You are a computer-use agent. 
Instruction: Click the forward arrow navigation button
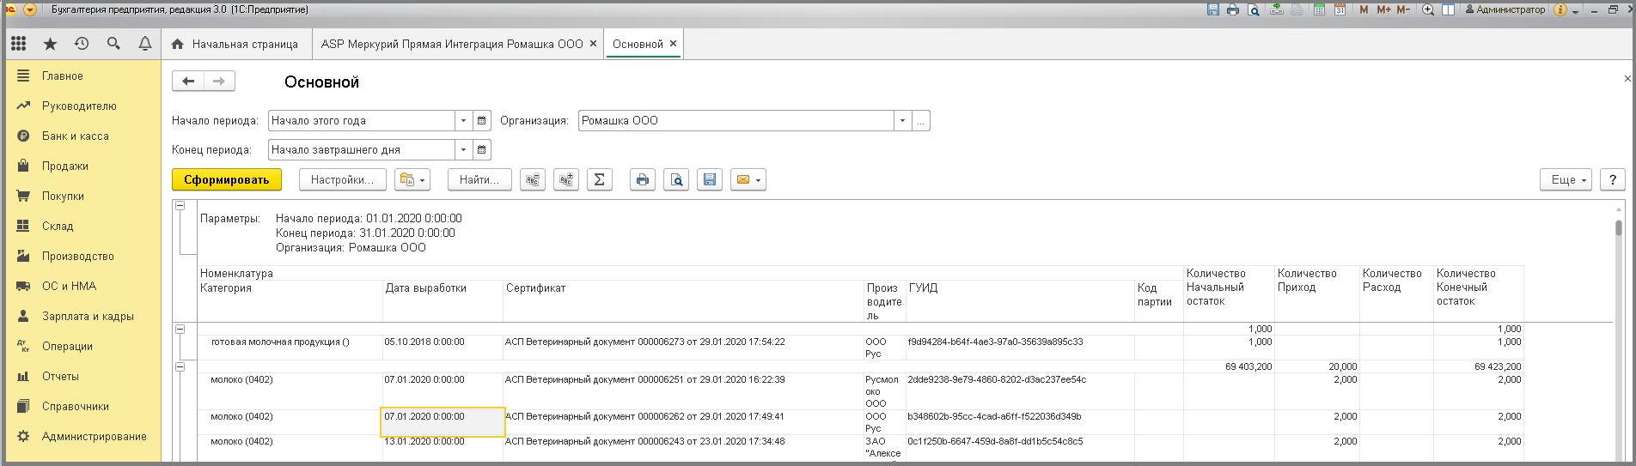pos(219,82)
